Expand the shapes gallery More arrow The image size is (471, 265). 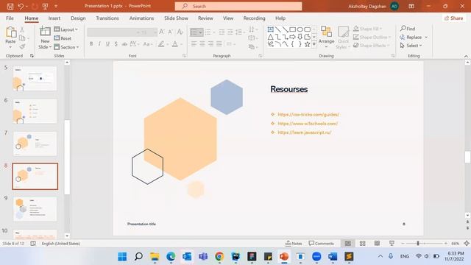(x=314, y=44)
